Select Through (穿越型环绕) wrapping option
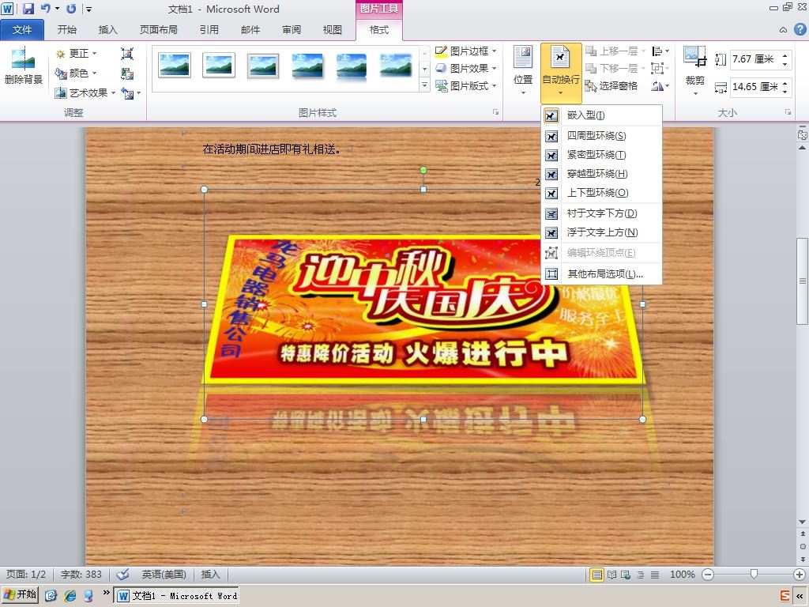This screenshot has width=809, height=607. [601, 174]
